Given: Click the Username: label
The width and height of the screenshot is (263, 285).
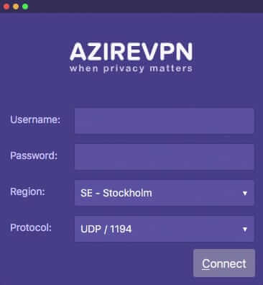Looking at the screenshot, I should point(35,119).
